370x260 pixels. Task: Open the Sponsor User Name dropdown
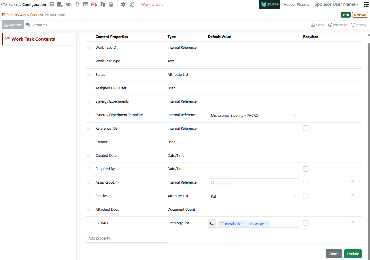click(x=336, y=4)
